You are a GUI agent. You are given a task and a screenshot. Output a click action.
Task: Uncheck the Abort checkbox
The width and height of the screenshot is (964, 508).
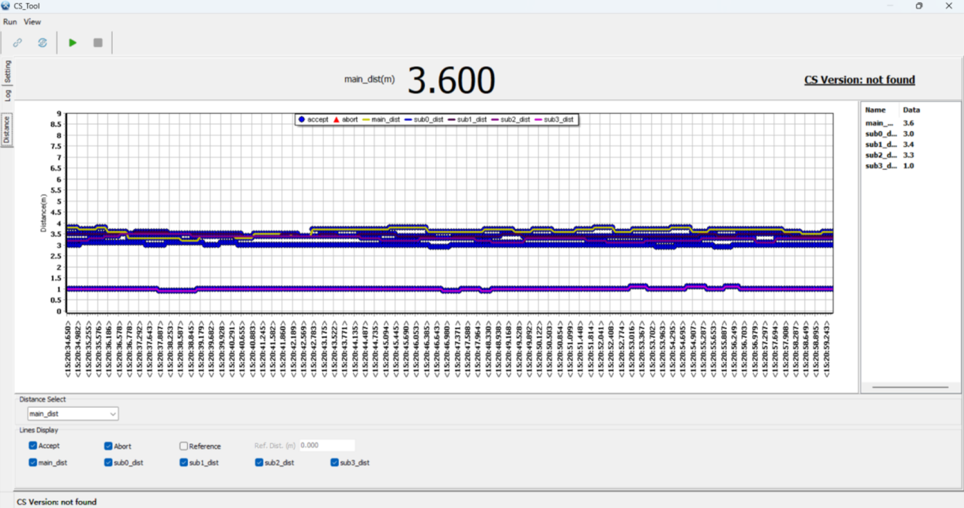coord(107,445)
